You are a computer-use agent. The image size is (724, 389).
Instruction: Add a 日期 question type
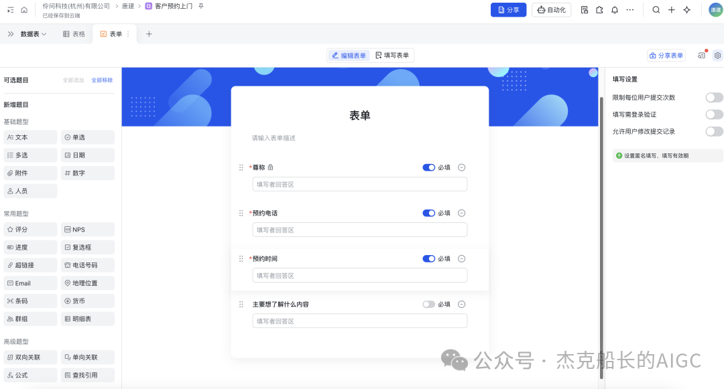tap(88, 155)
